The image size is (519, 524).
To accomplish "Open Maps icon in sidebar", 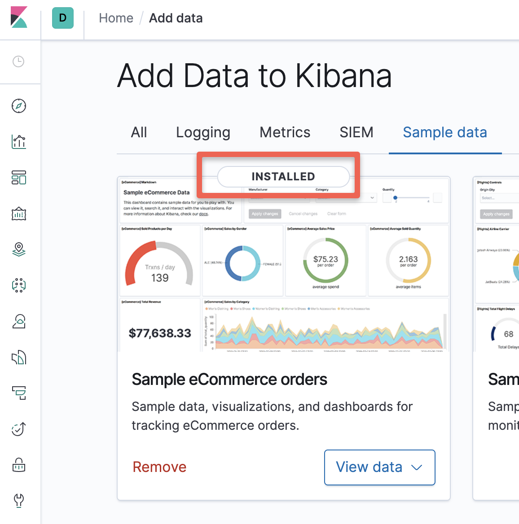I will coord(19,249).
